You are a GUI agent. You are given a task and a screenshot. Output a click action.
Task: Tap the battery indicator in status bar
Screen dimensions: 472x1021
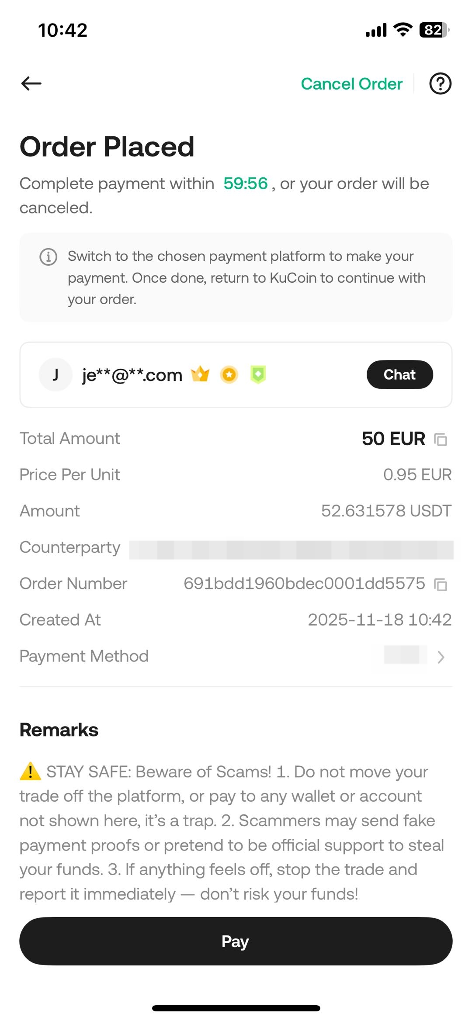434,30
